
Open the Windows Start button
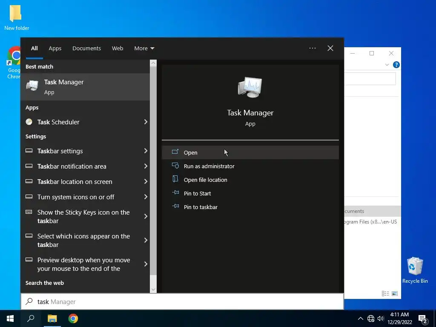(x=10, y=318)
